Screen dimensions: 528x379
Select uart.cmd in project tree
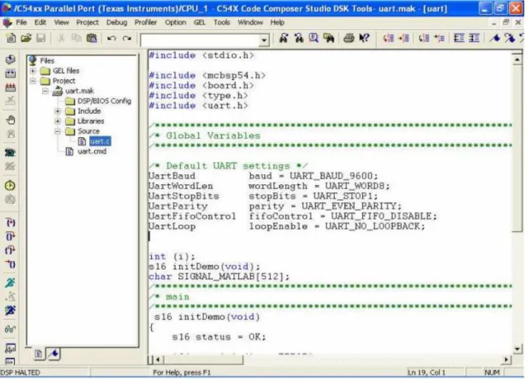(92, 151)
